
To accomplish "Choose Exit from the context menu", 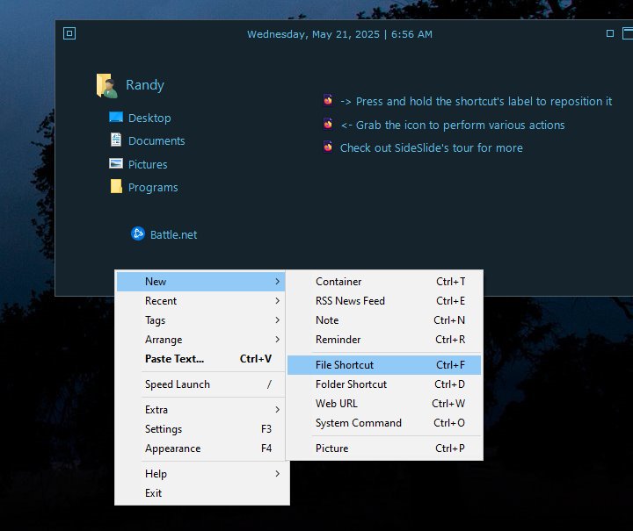I will click(x=201, y=493).
